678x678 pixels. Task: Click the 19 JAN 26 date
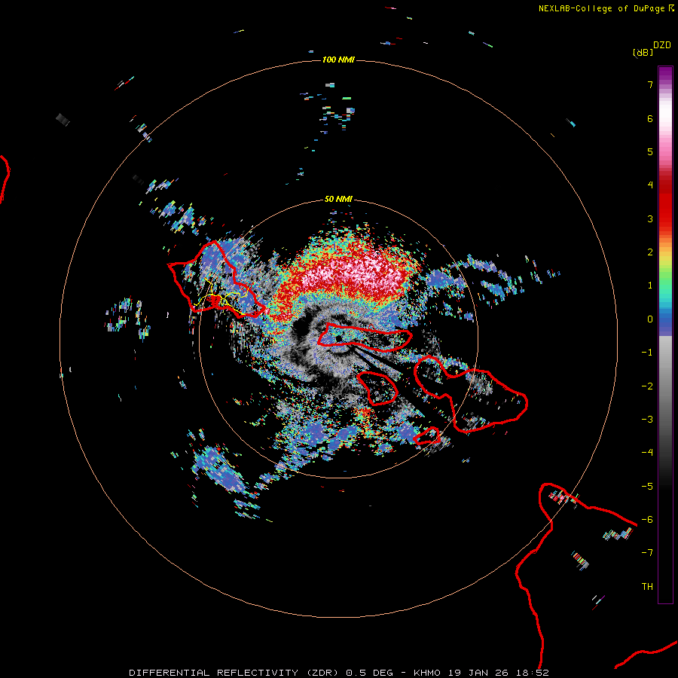tap(478, 673)
